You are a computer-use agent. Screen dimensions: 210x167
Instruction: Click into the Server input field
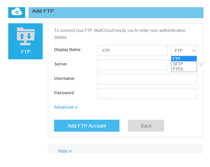pyautogui.click(x=133, y=65)
